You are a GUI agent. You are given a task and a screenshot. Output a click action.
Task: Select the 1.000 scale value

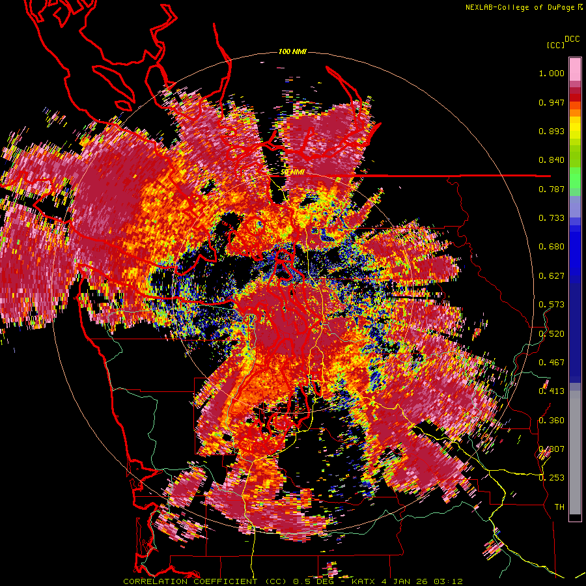pyautogui.click(x=551, y=73)
